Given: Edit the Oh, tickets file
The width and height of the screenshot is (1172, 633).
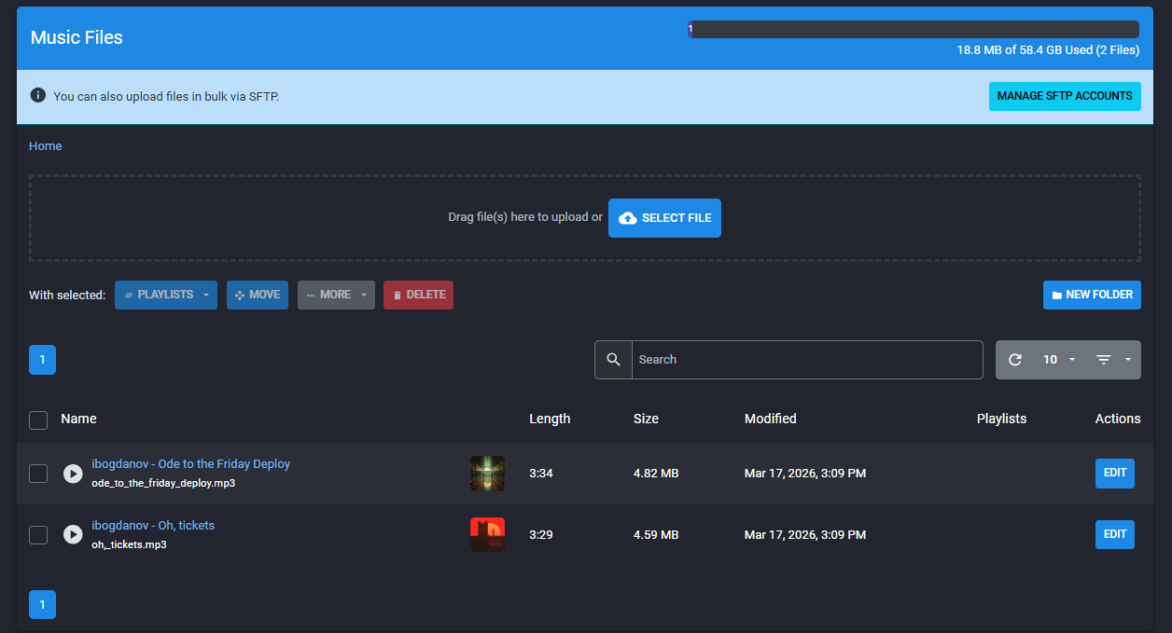Looking at the screenshot, I should pyautogui.click(x=1114, y=535).
